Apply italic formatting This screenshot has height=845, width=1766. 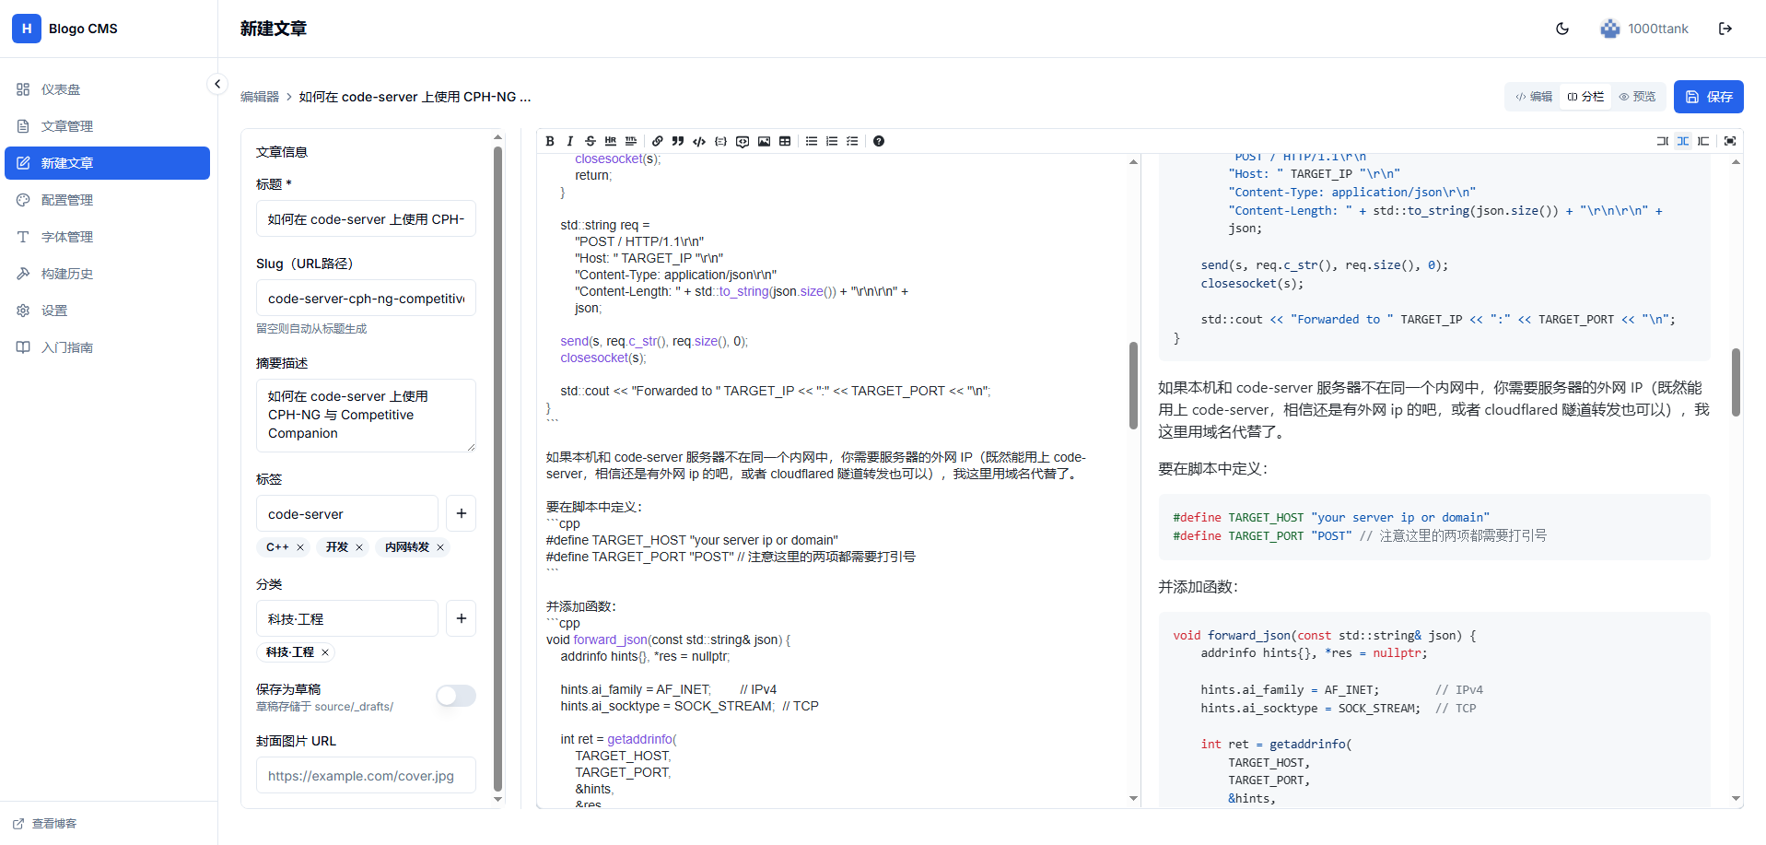[570, 141]
